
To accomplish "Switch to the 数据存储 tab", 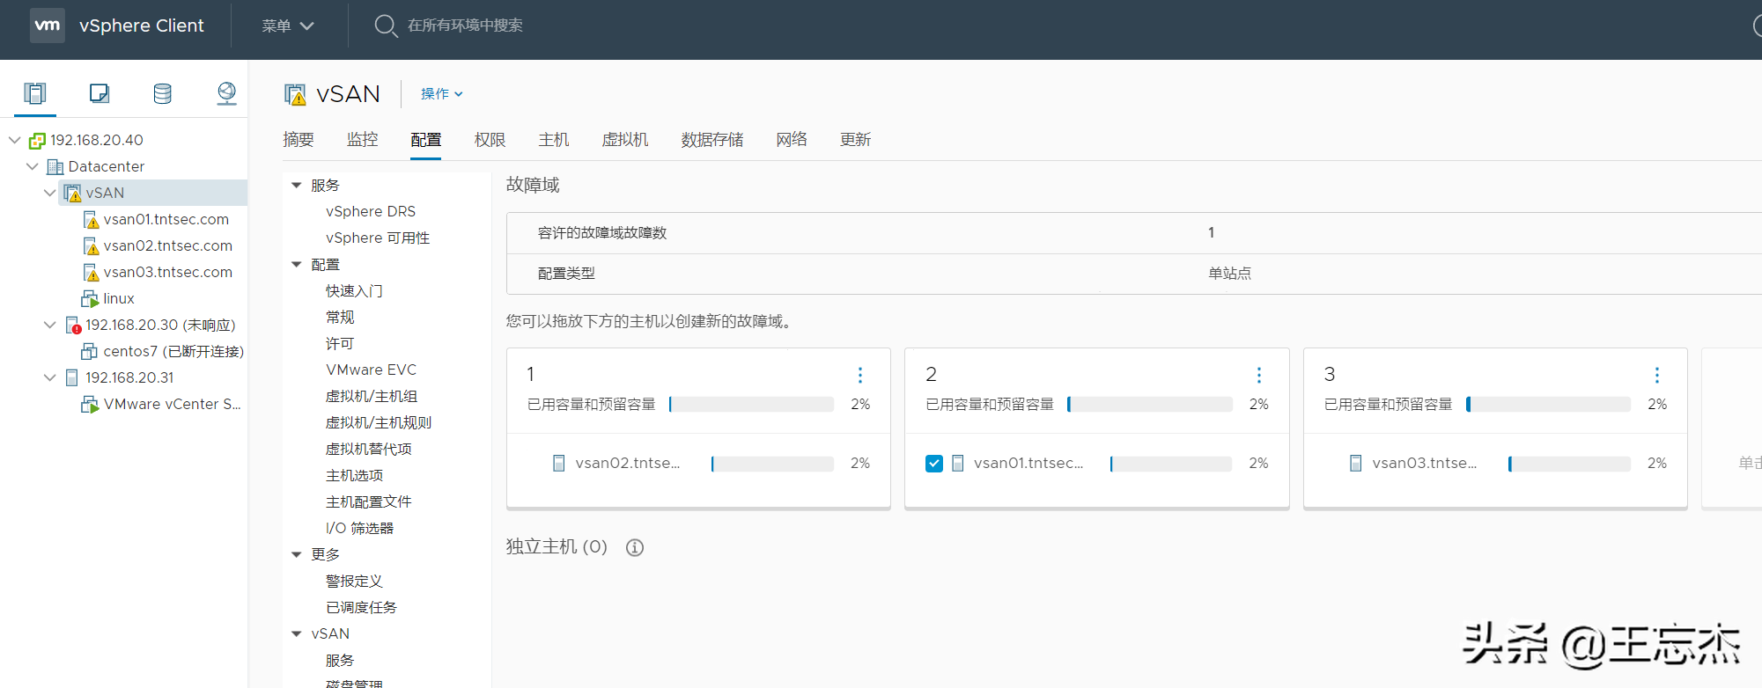I will coord(712,139).
